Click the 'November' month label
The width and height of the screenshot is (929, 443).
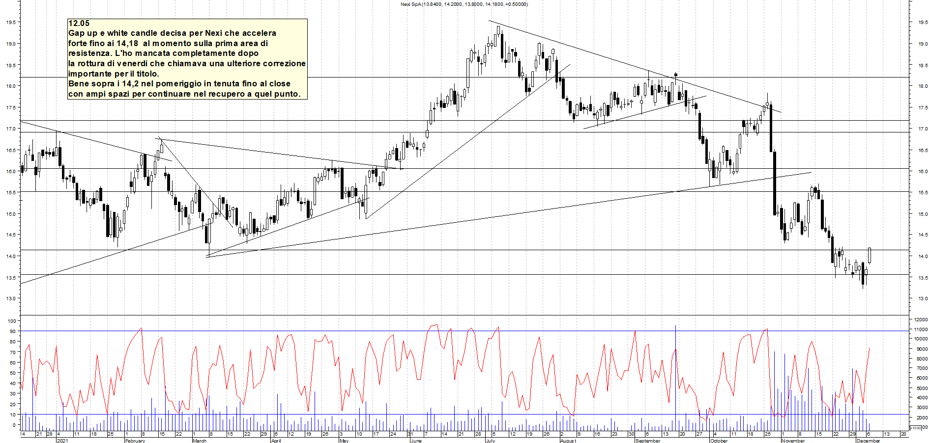tap(793, 441)
